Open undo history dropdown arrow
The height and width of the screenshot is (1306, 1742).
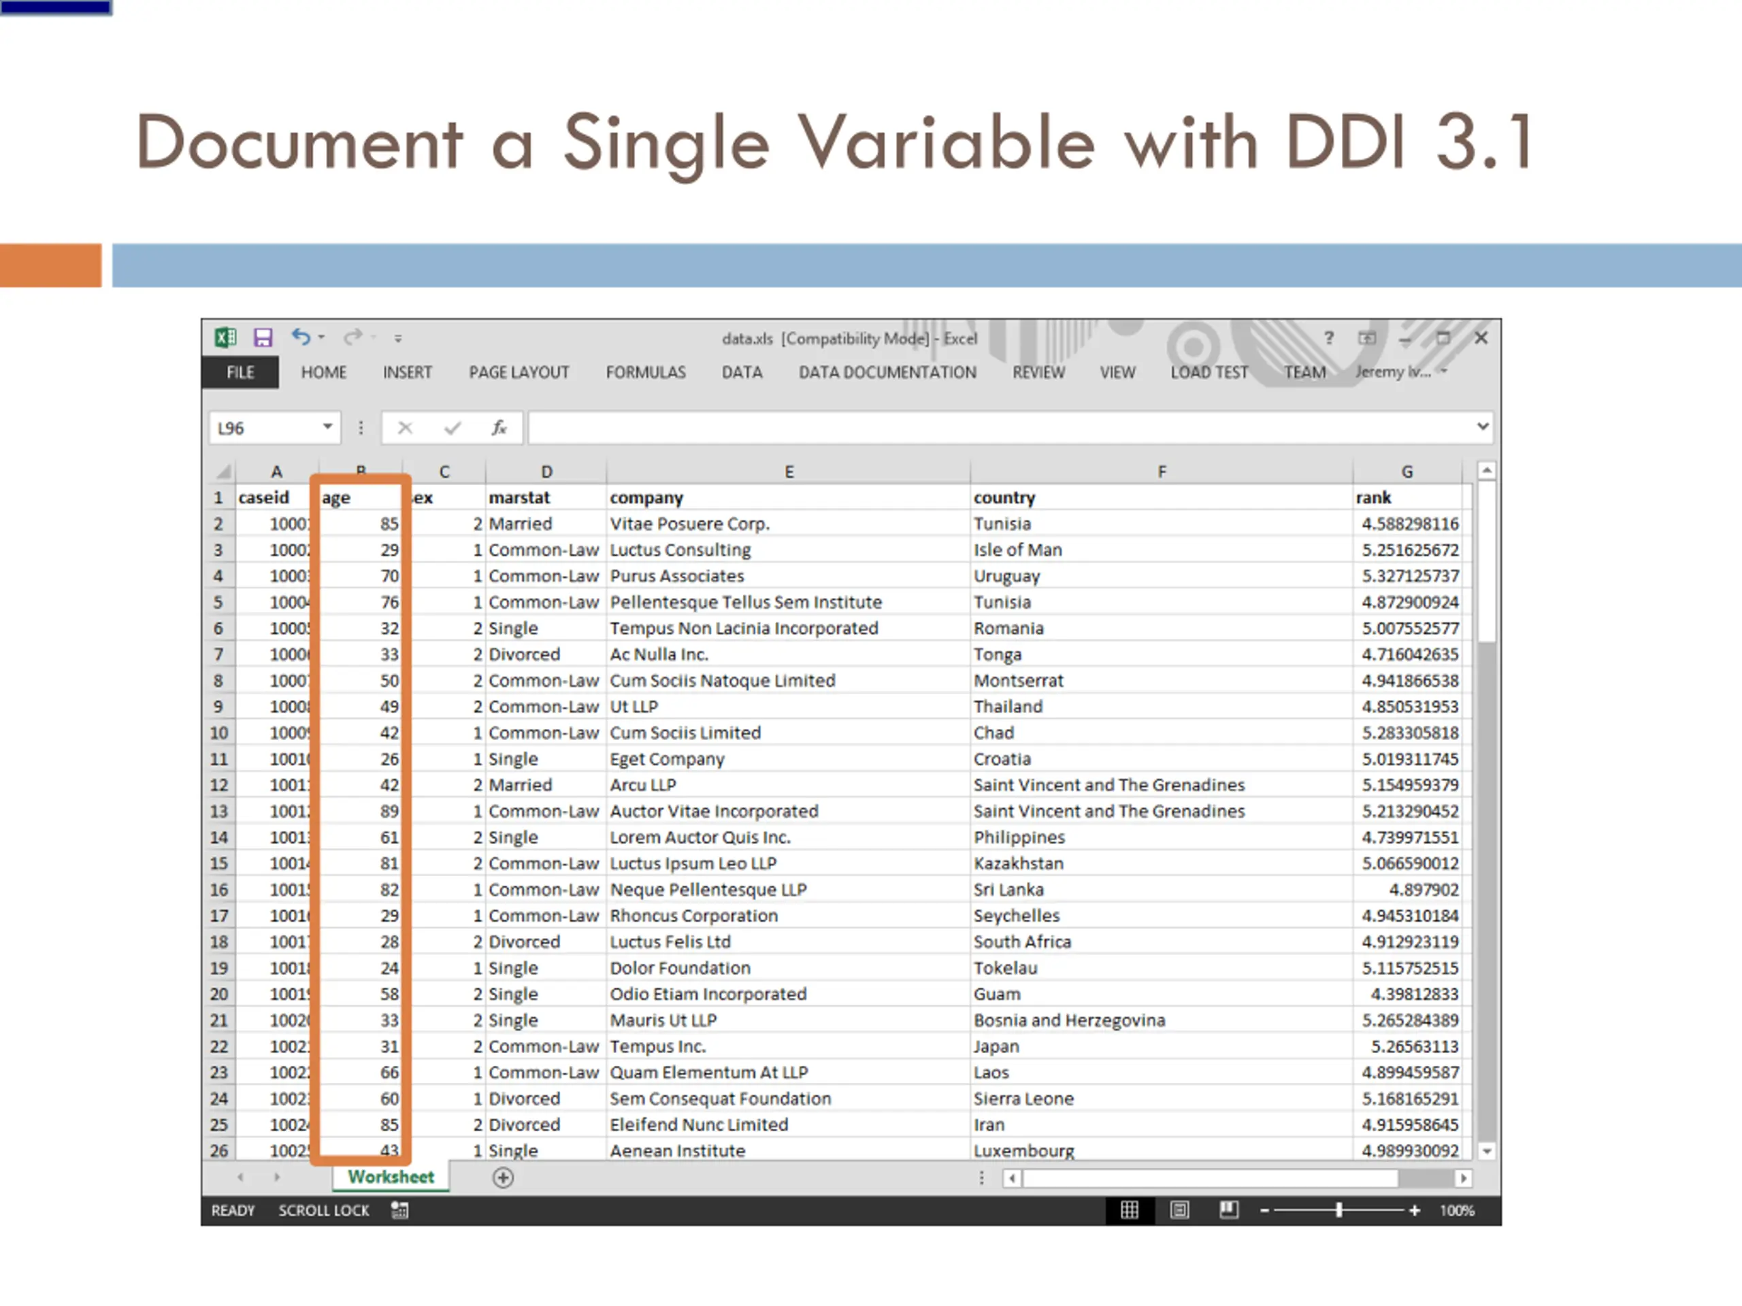coord(321,337)
